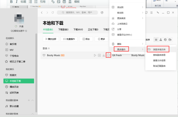The height and width of the screenshot is (117, 178).
Task: Open the QQ Music main menu icon
Action: point(151,13)
